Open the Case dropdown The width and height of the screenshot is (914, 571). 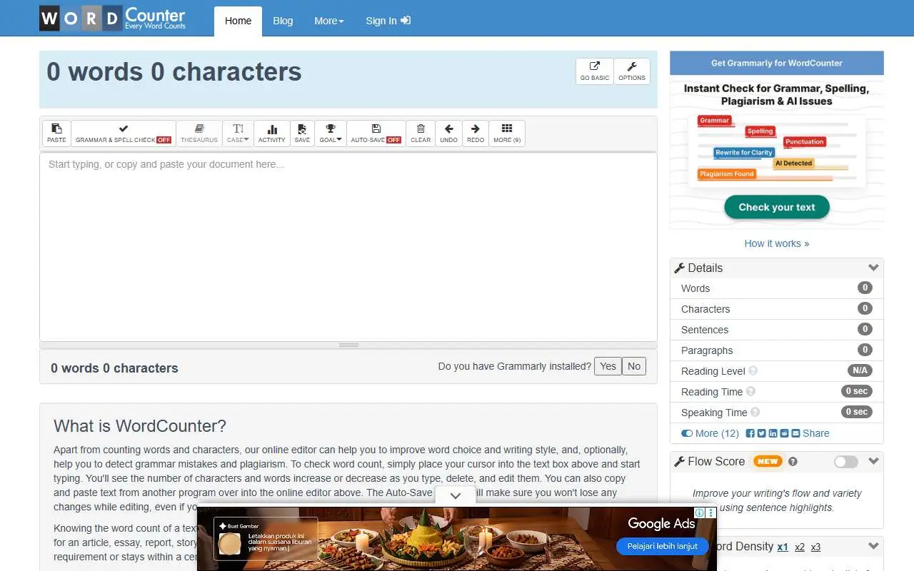point(238,133)
